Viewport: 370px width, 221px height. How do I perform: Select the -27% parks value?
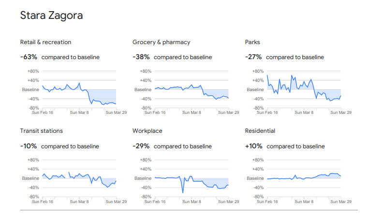(x=253, y=57)
